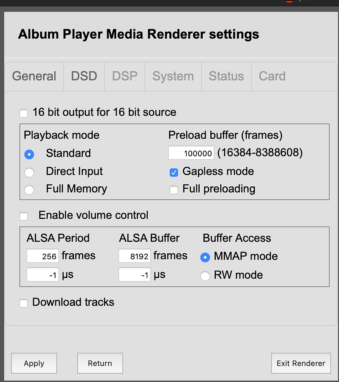Switch to the System tab
339x382 pixels.
click(x=173, y=76)
